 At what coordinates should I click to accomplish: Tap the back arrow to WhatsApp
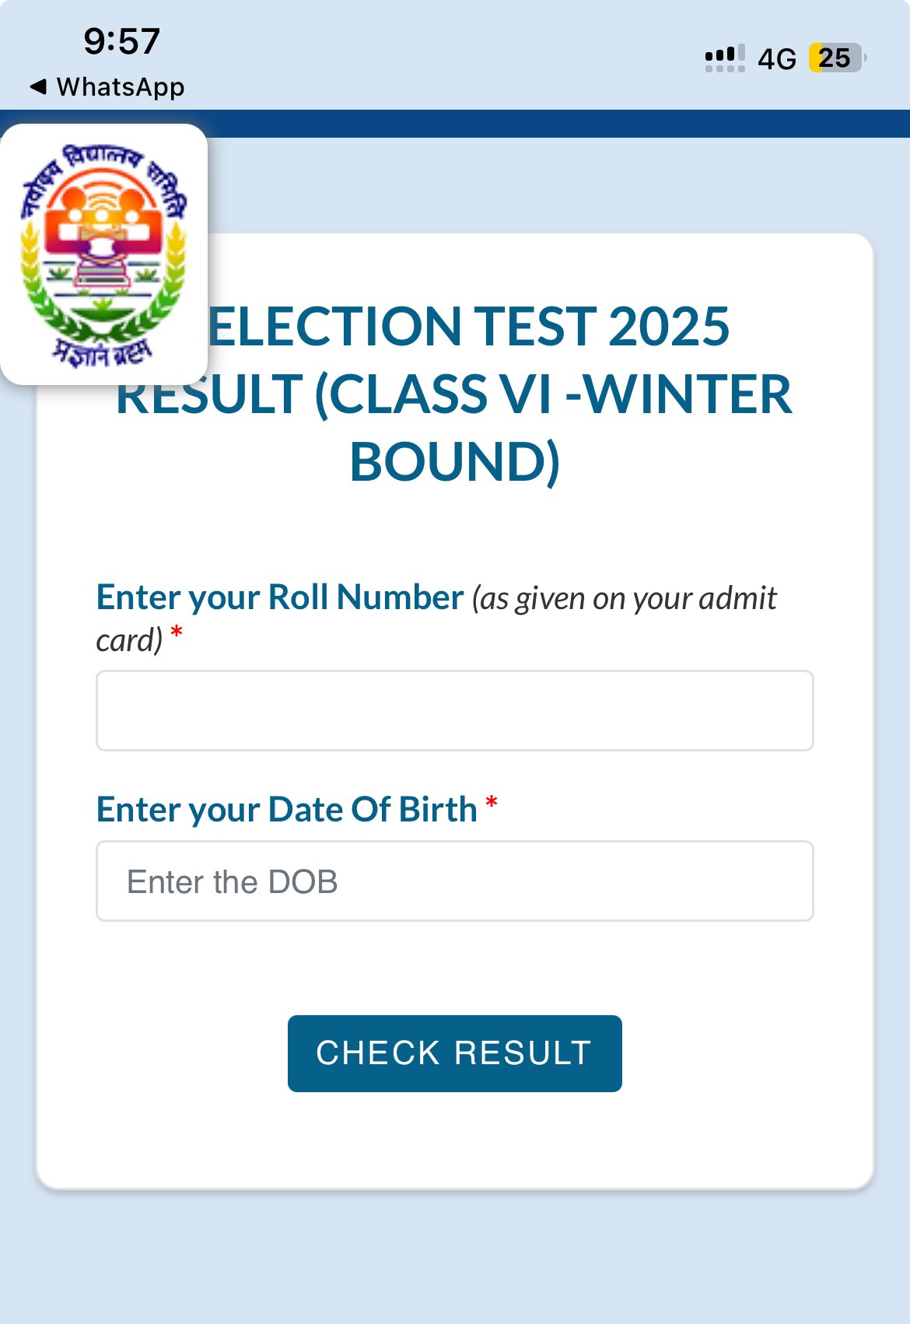[38, 86]
